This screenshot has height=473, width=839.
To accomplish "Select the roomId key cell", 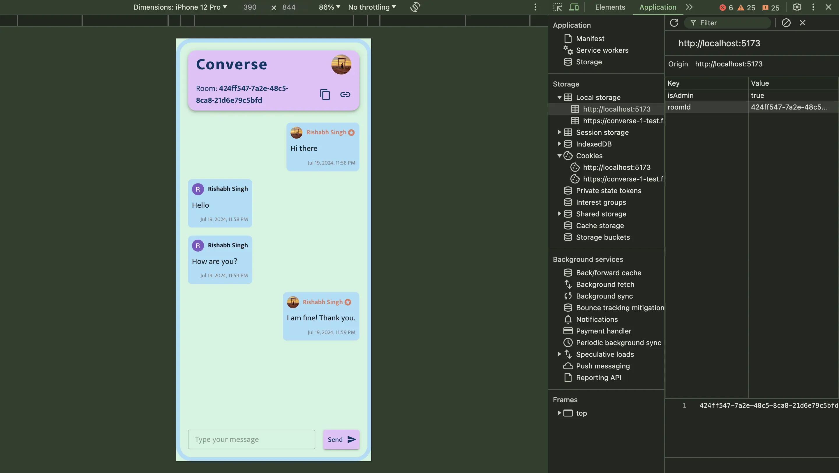I will point(706,107).
